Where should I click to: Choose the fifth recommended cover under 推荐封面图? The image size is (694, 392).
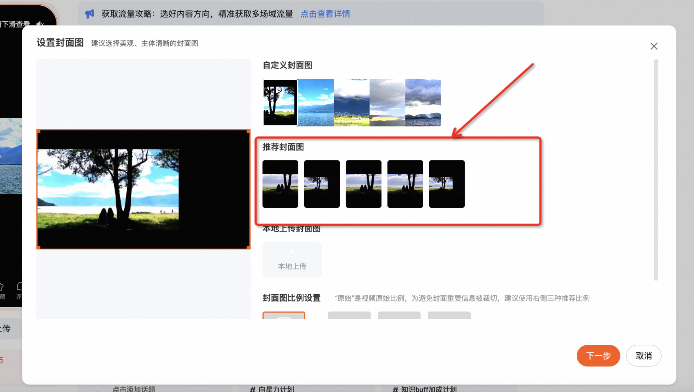pos(447,184)
